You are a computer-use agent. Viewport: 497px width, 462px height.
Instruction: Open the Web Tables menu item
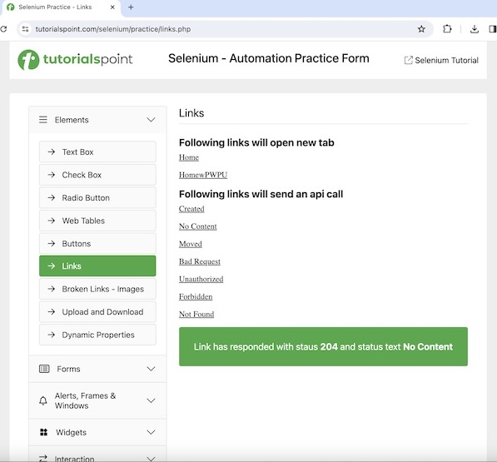97,221
